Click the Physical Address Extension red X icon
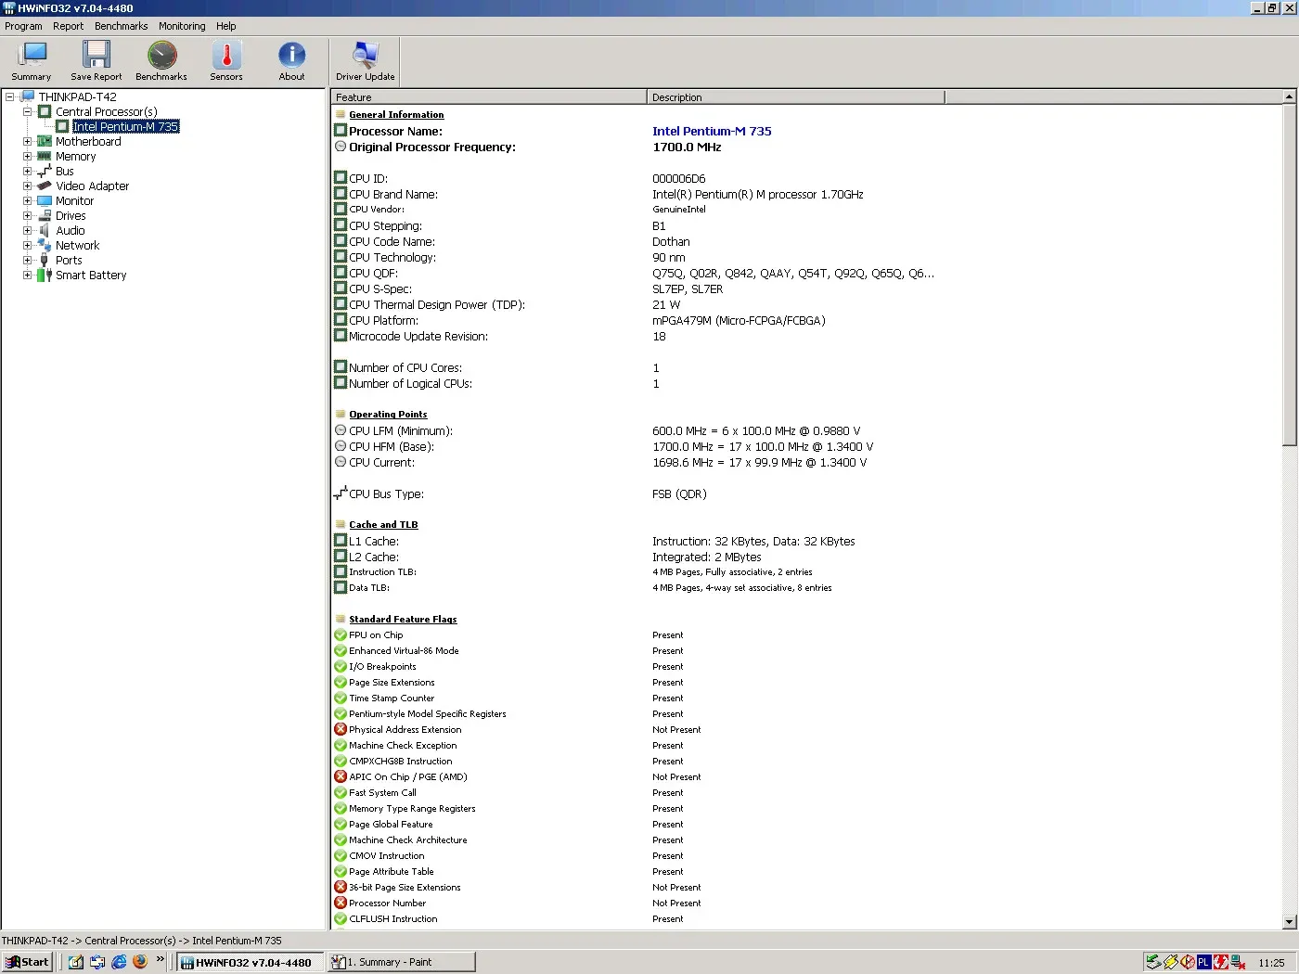Image resolution: width=1299 pixels, height=974 pixels. click(341, 730)
